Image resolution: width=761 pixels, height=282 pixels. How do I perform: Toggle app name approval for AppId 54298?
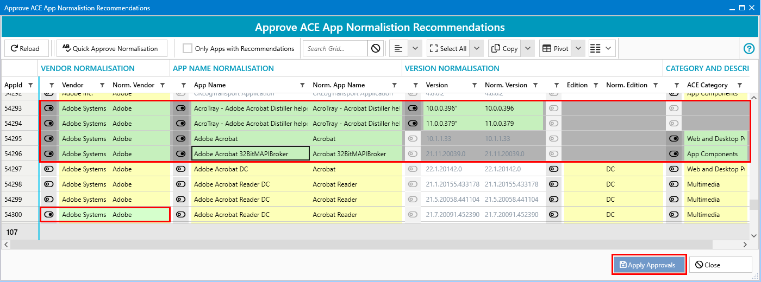(181, 184)
